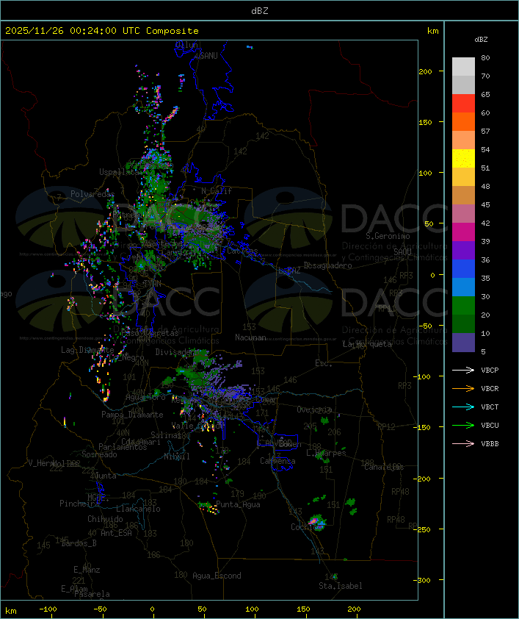Click the VBCT legend label
The width and height of the screenshot is (519, 619).
coord(490,407)
